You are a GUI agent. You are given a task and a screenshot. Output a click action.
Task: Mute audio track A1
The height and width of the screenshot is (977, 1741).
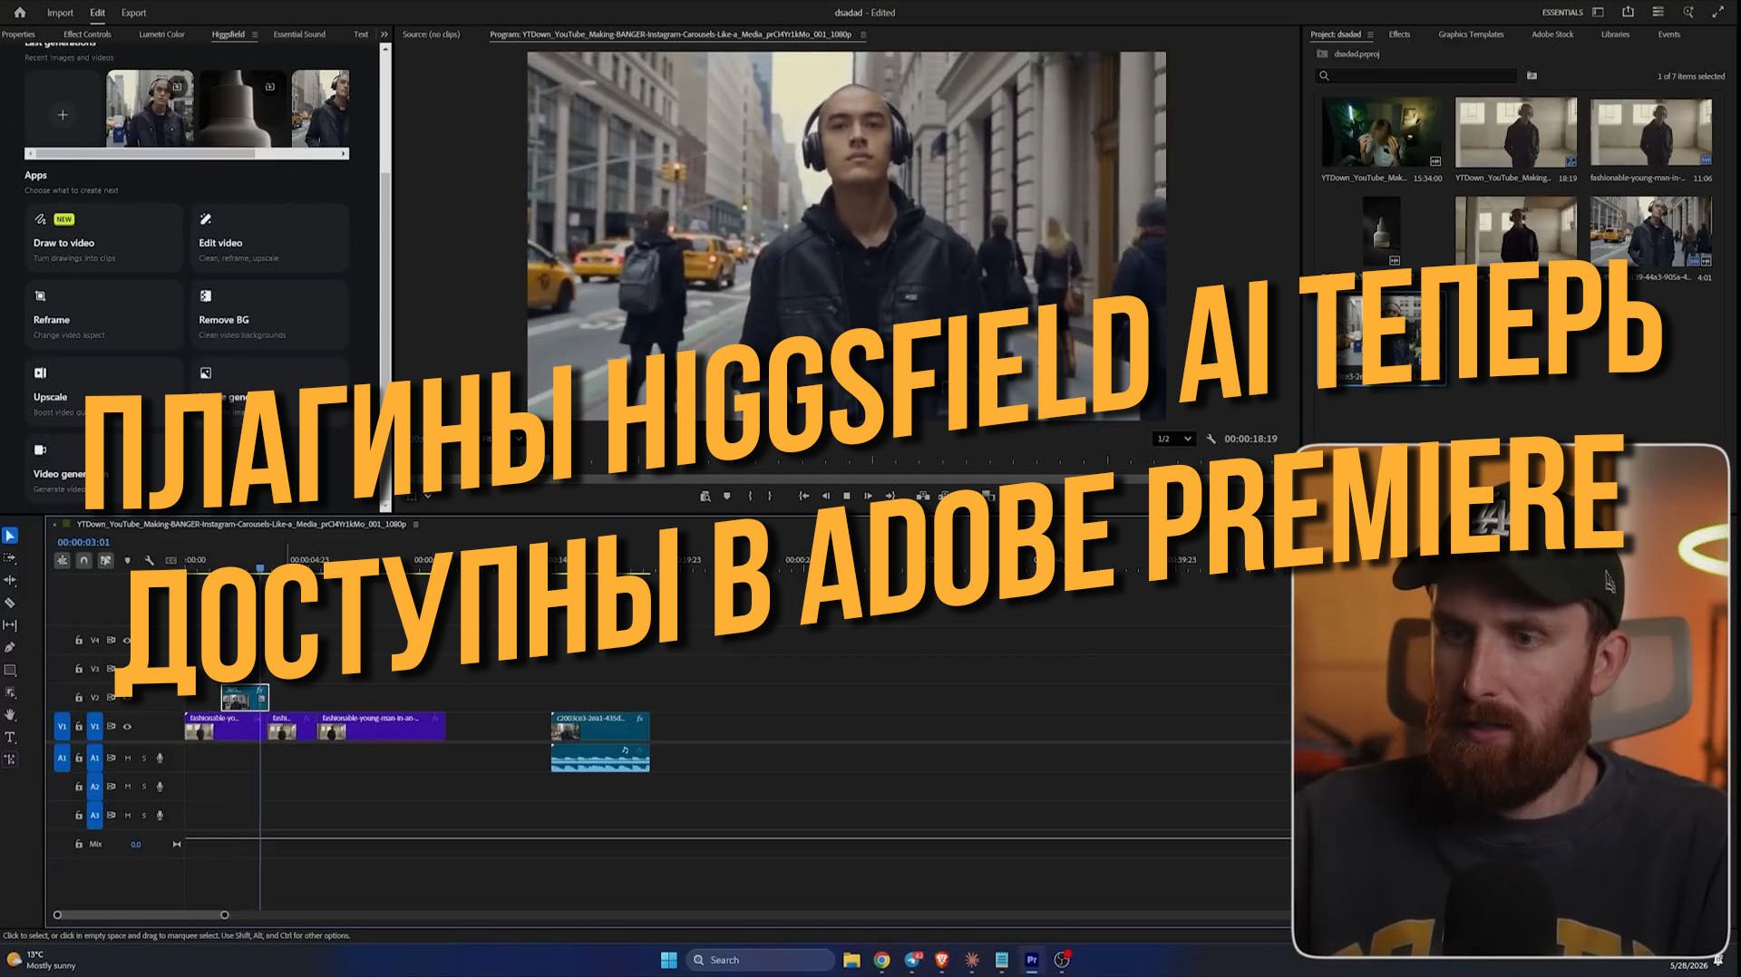pyautogui.click(x=128, y=759)
